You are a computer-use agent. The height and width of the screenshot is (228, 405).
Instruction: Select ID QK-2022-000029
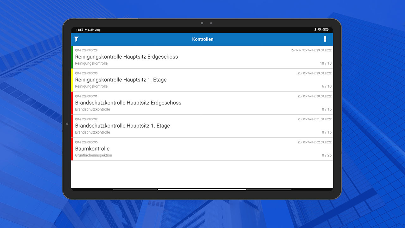click(x=86, y=50)
